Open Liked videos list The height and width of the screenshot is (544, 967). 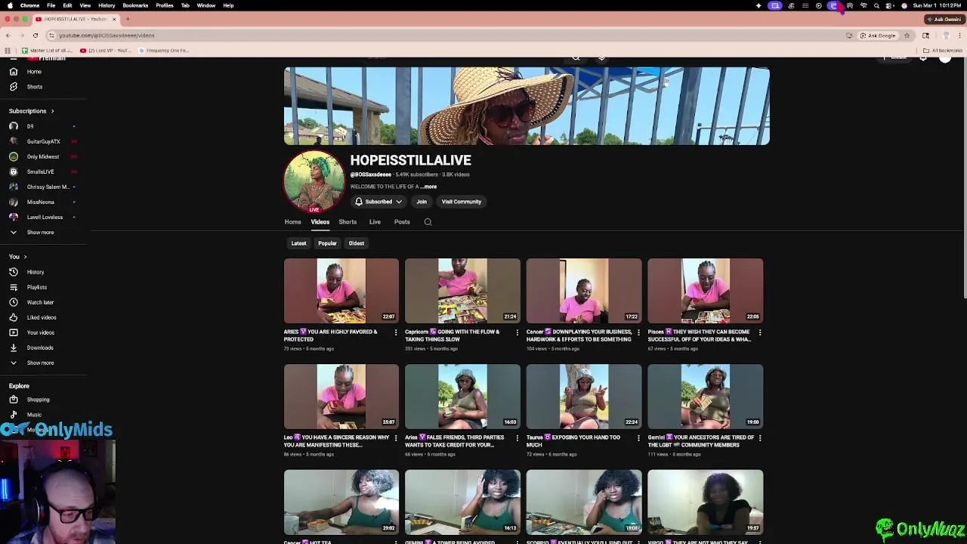click(41, 317)
